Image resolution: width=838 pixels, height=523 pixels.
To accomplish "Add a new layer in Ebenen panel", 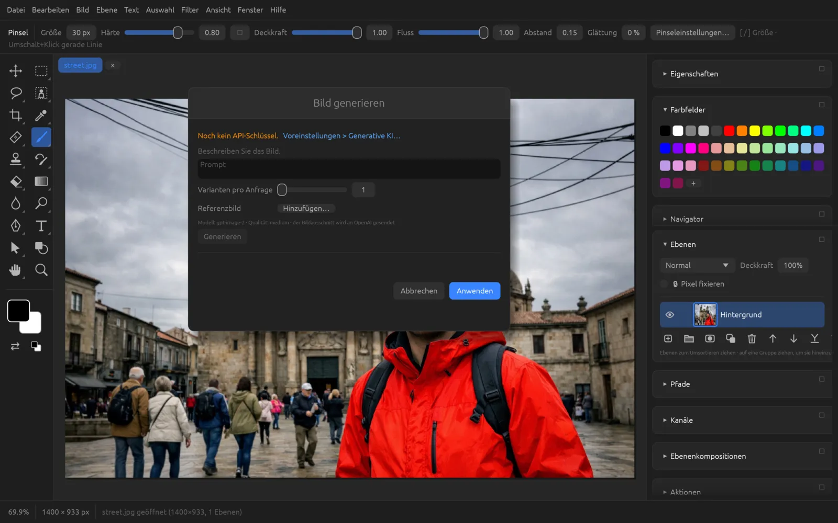I will 668,339.
